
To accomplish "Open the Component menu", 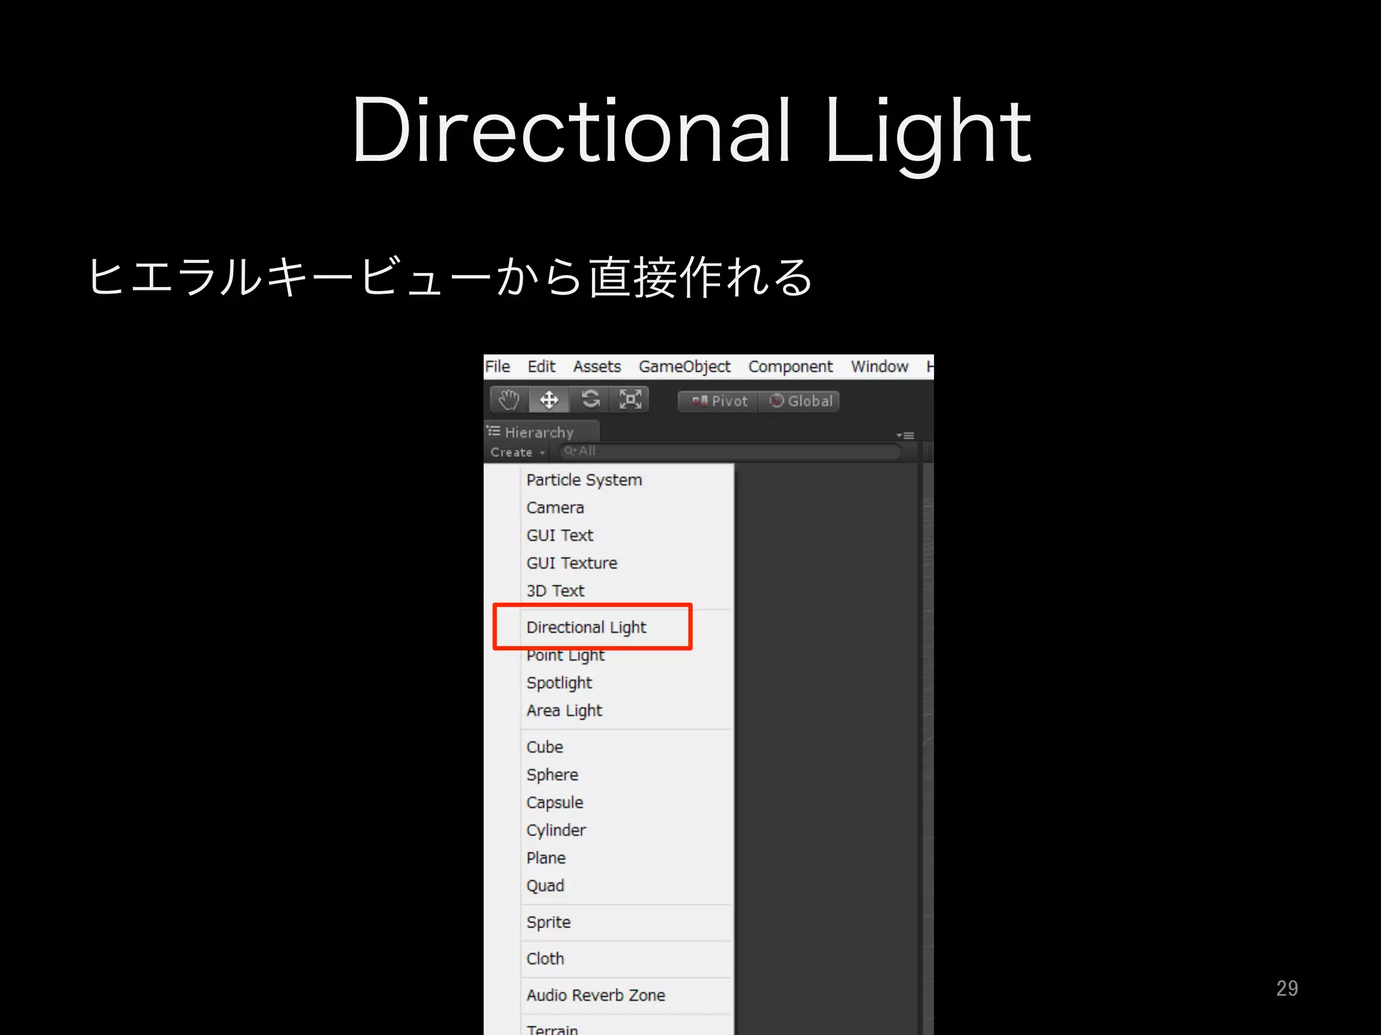I will pyautogui.click(x=790, y=367).
